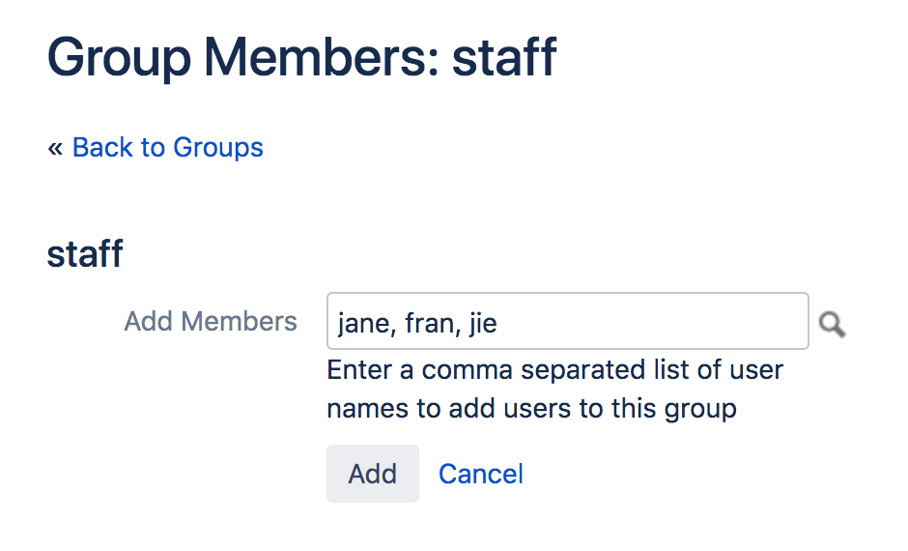Focus the Add Members text field
908x551 pixels.
click(x=567, y=321)
